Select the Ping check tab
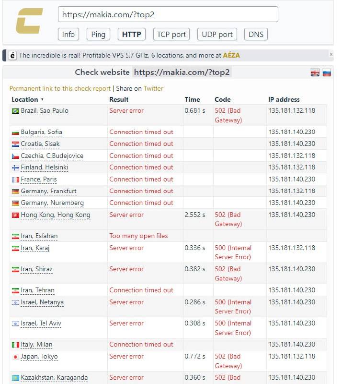The width and height of the screenshot is (342, 384). 98,34
